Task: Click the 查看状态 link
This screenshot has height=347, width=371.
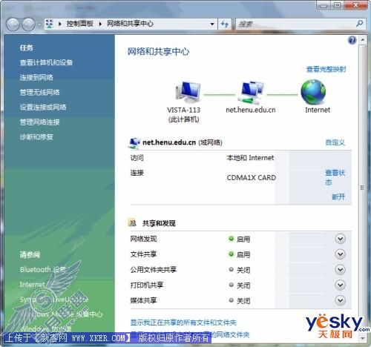Action: [x=335, y=177]
